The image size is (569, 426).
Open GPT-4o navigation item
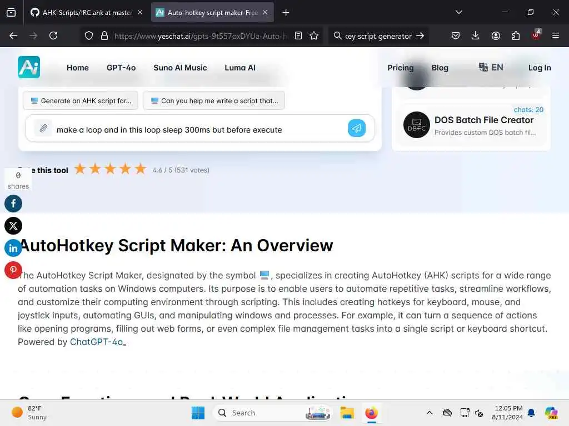click(x=121, y=68)
